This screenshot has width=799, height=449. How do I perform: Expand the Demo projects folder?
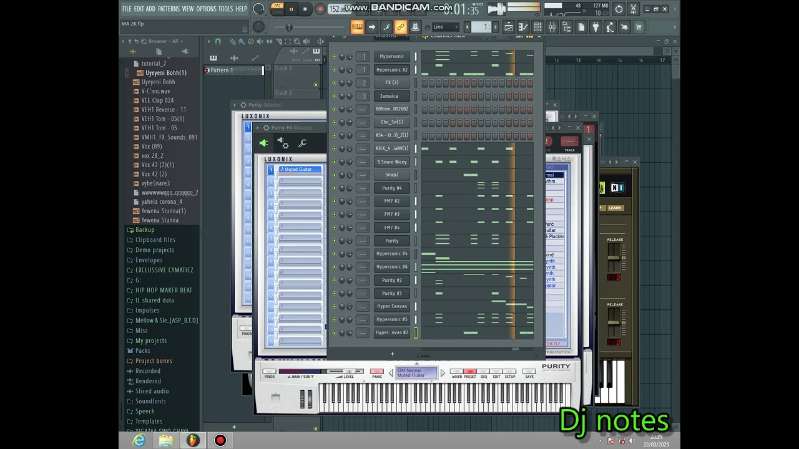pos(154,250)
